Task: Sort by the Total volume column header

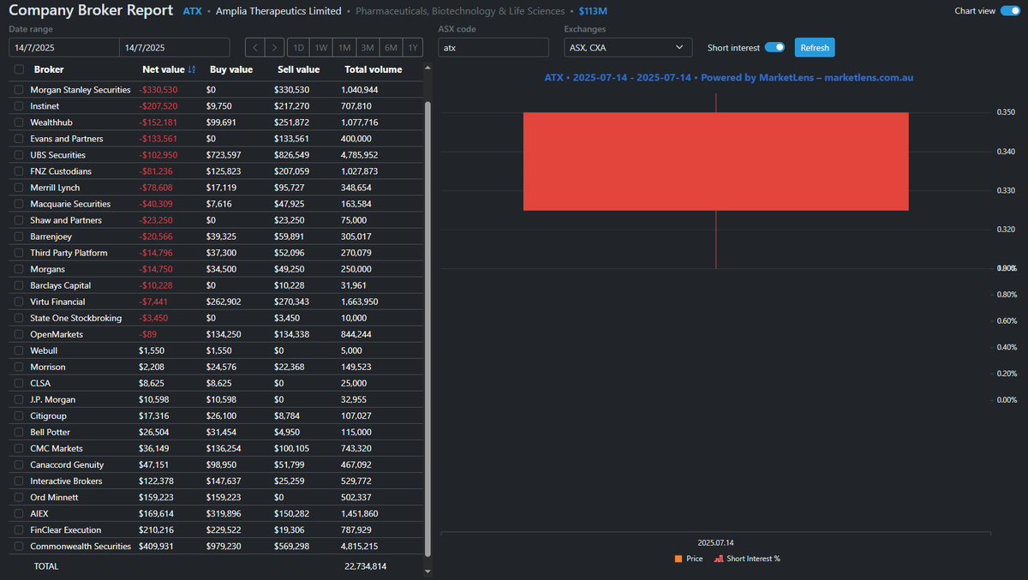Action: pos(373,69)
